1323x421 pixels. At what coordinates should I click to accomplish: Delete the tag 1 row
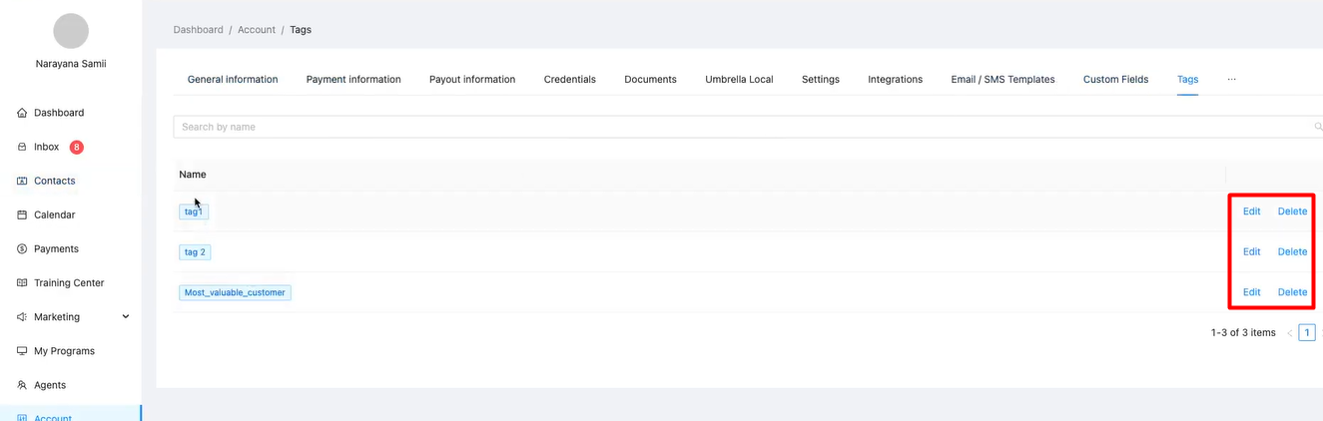coord(1292,211)
